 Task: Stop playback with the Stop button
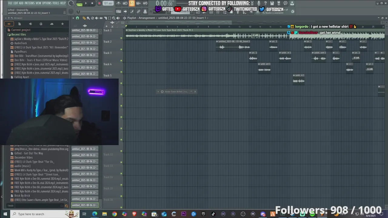[92, 3]
